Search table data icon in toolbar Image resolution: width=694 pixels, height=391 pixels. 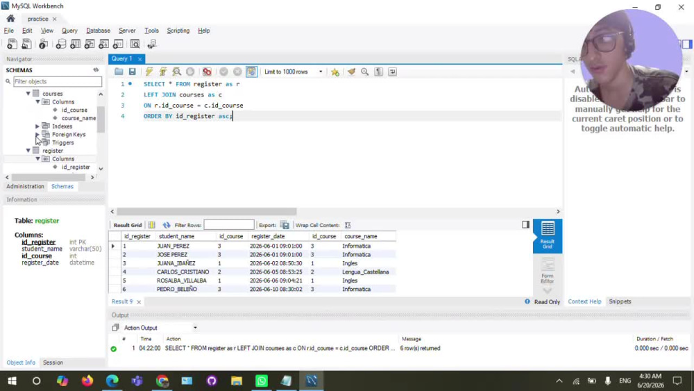pos(135,44)
